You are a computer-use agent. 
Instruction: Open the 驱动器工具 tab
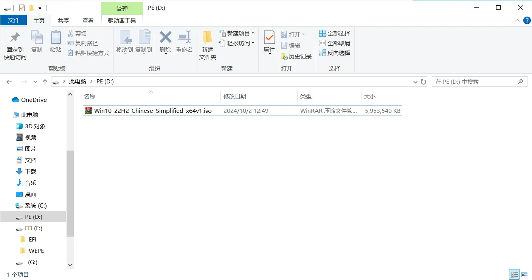[x=122, y=20]
